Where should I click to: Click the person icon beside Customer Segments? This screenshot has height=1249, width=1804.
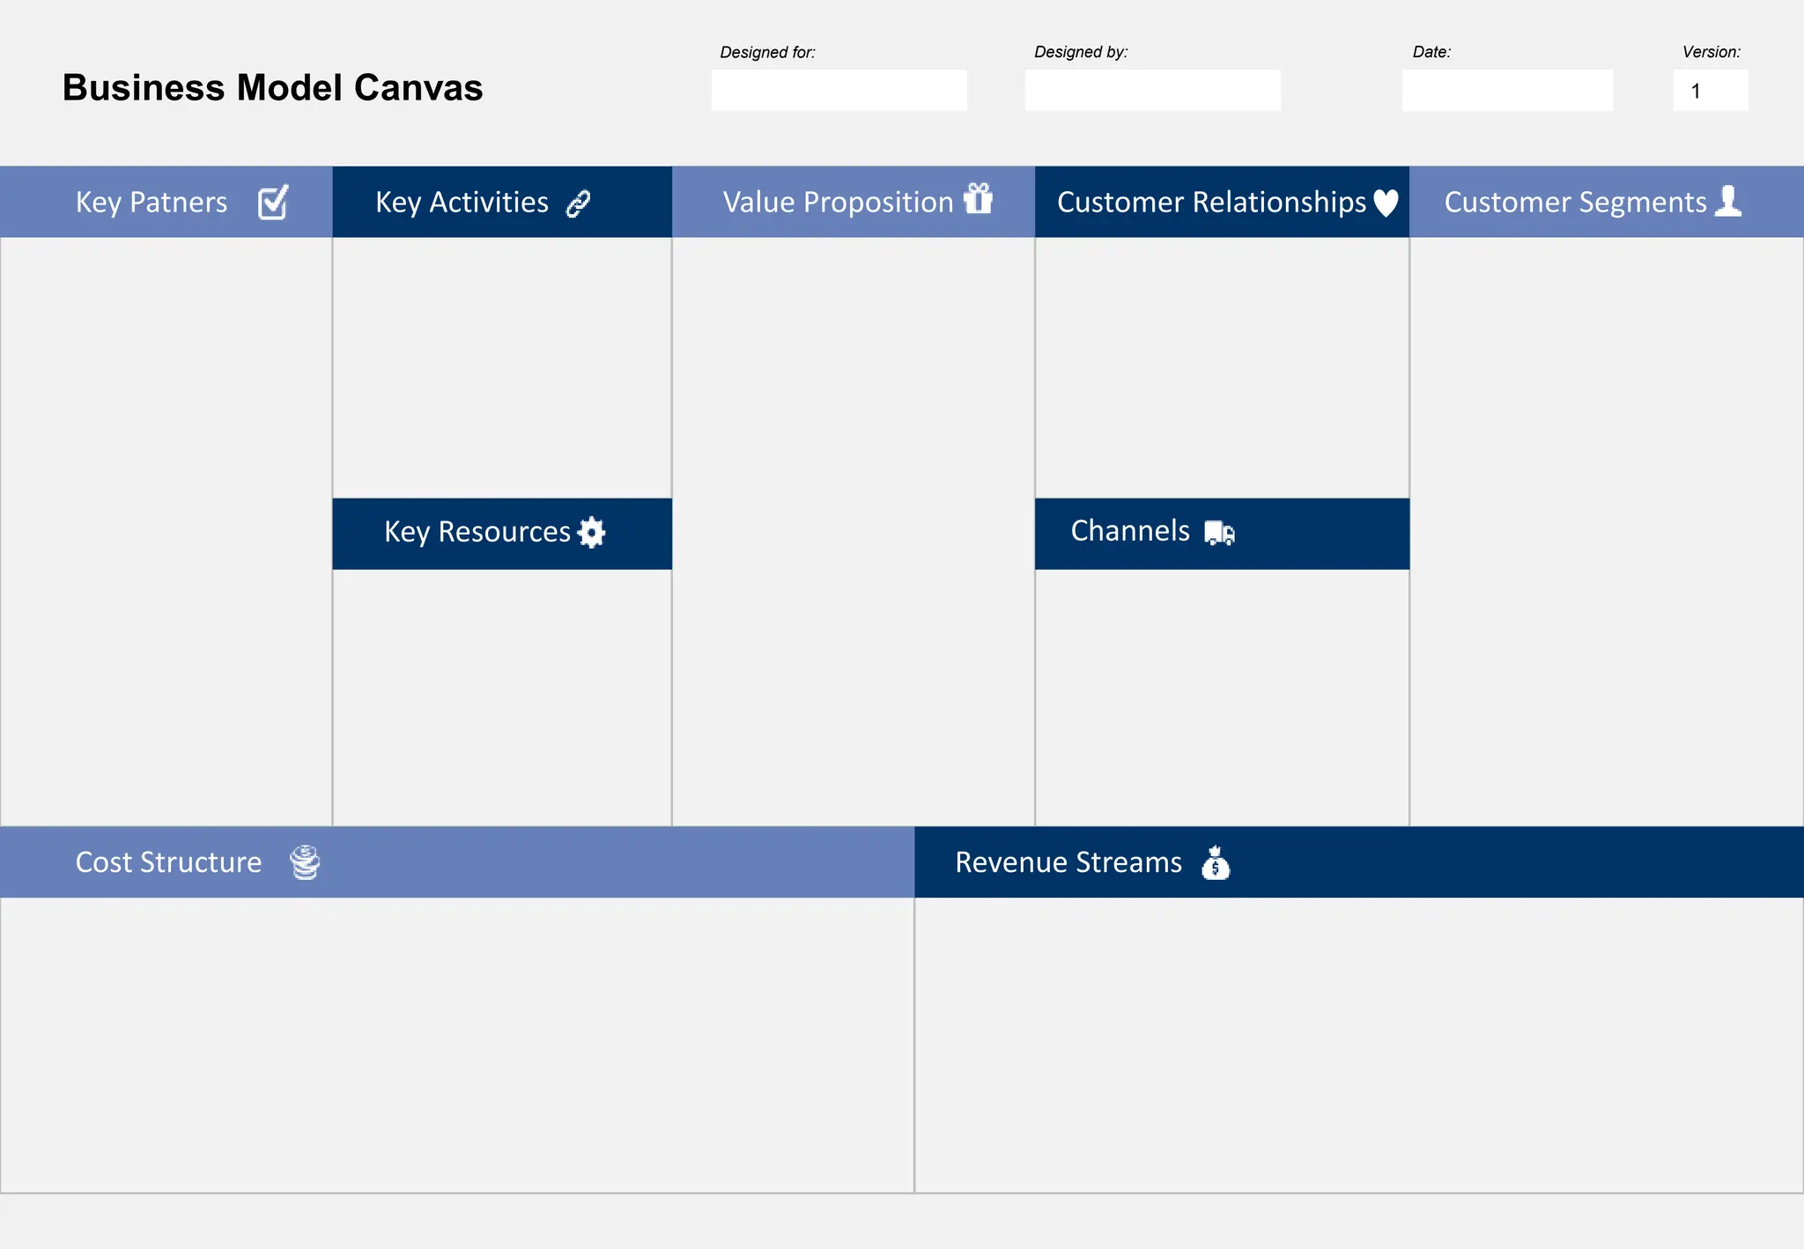(1728, 201)
